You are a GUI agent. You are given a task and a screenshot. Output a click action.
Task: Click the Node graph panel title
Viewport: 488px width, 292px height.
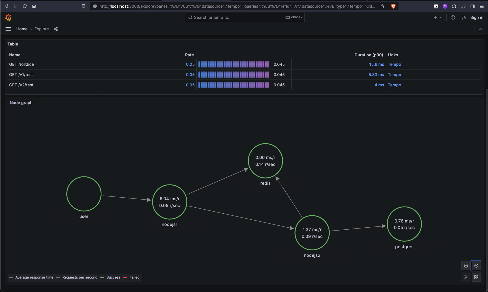pos(21,103)
